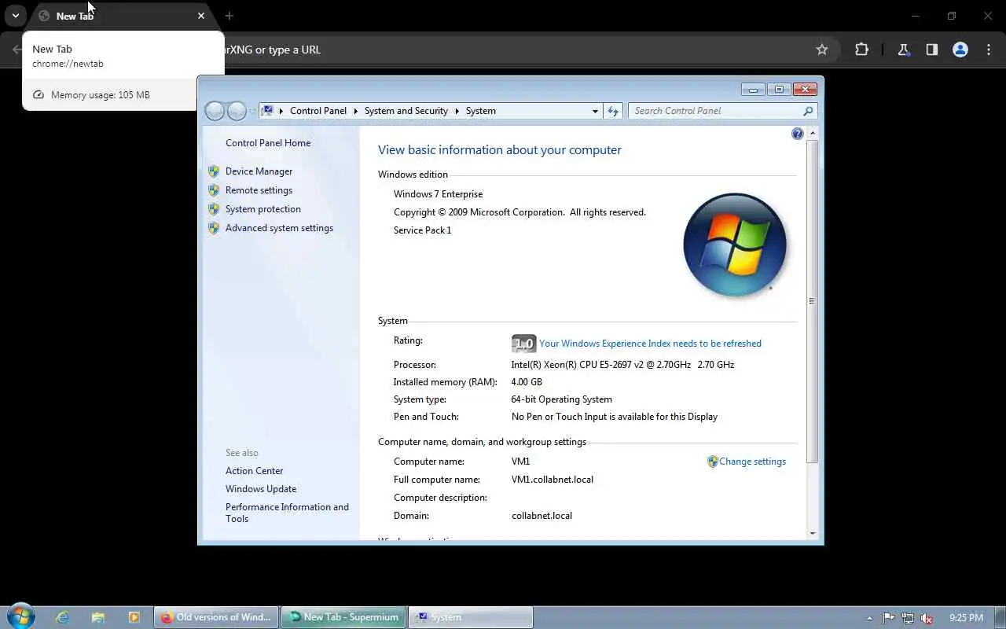Show hidden tray icons arrow
This screenshot has height=629, width=1006.
(x=869, y=618)
